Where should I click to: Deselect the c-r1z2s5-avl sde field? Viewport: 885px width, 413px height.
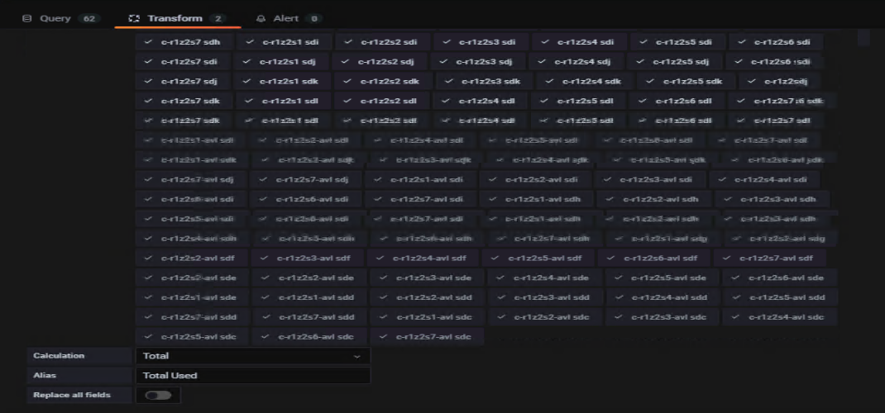663,278
